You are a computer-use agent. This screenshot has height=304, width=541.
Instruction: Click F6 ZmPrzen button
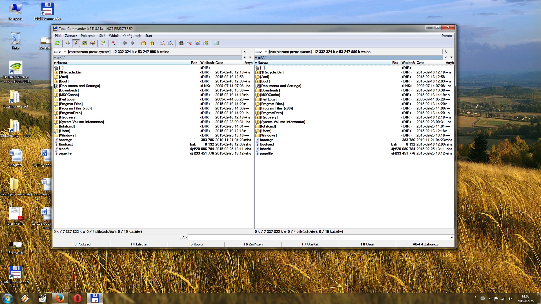[x=253, y=244]
